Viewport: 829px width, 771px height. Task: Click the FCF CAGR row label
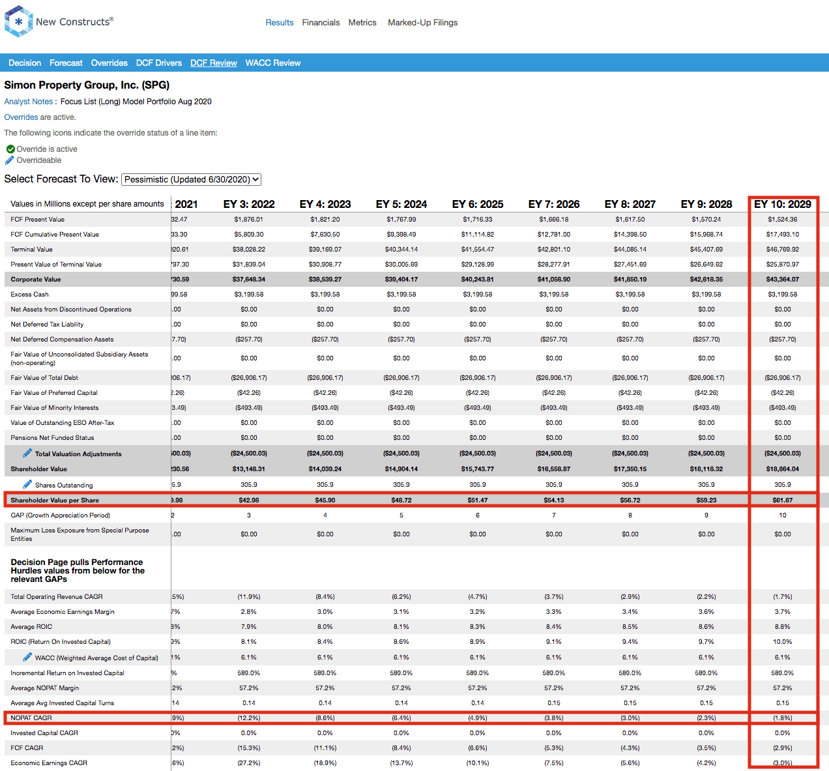pos(27,748)
